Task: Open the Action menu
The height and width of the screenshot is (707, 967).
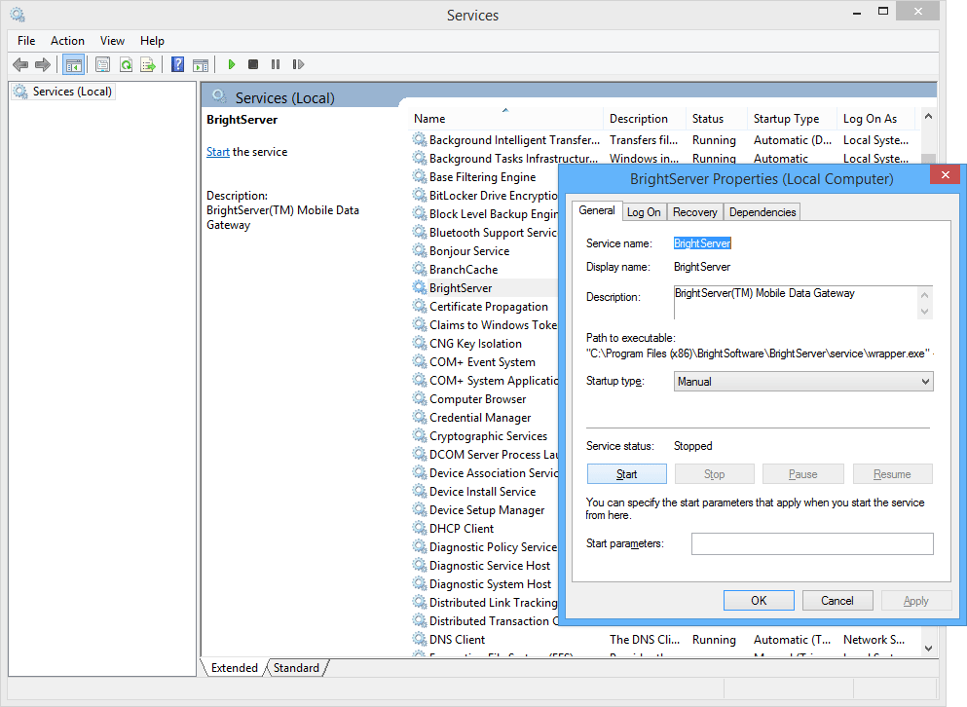Action: click(x=67, y=41)
